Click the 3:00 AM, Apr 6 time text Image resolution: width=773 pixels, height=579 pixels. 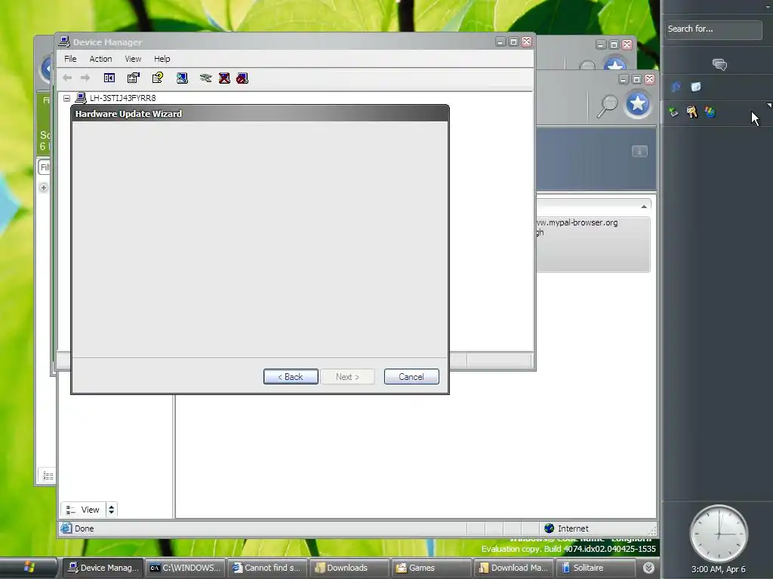pyautogui.click(x=719, y=569)
